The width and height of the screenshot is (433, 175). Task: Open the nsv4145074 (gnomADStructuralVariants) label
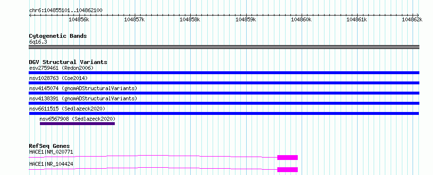pos(83,88)
